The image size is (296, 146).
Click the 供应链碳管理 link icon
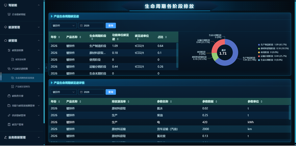pyautogui.click(x=9, y=115)
